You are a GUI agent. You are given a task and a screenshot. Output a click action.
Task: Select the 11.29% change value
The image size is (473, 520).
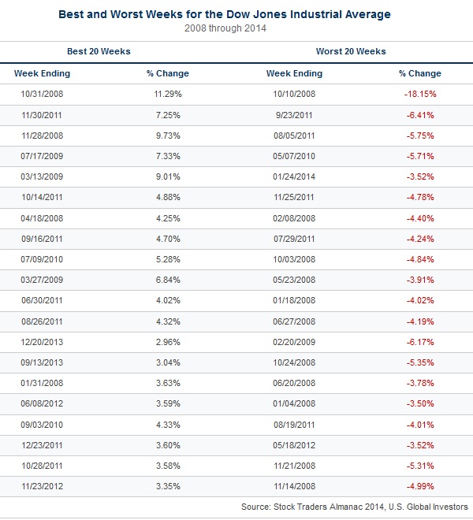click(167, 94)
